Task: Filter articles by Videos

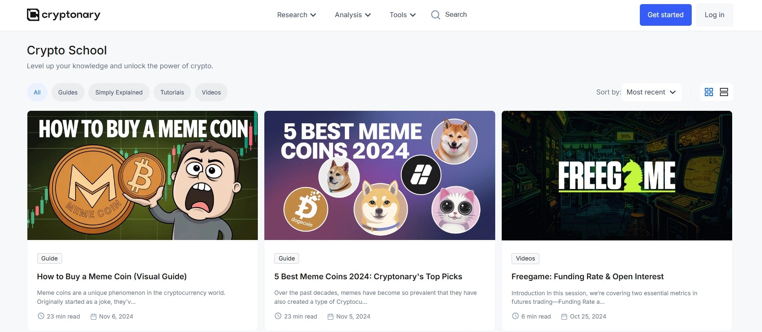Action: (211, 92)
